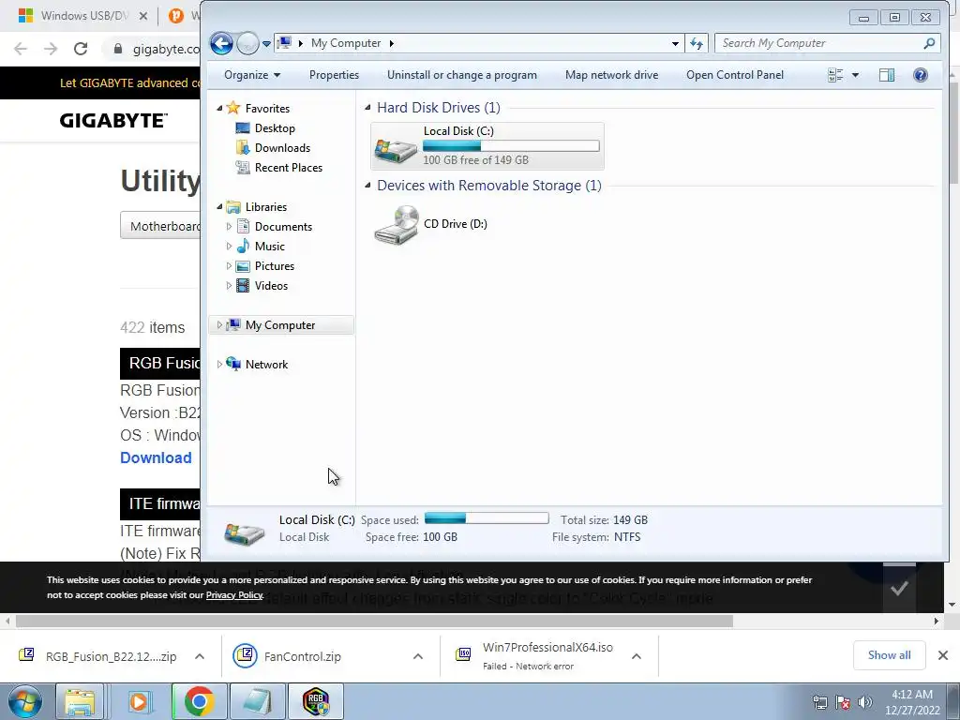Viewport: 960px width, 720px height.
Task: Click the RGB Fusion Download link
Action: [x=156, y=457]
